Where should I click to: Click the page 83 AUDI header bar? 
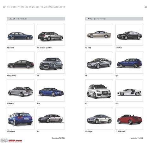114,19
